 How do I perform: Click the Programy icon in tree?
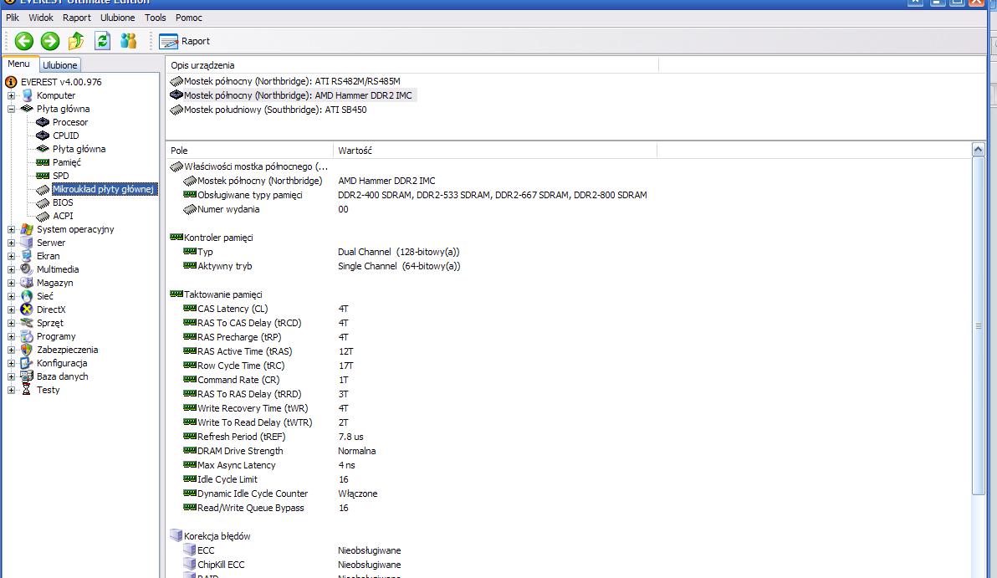coord(27,336)
